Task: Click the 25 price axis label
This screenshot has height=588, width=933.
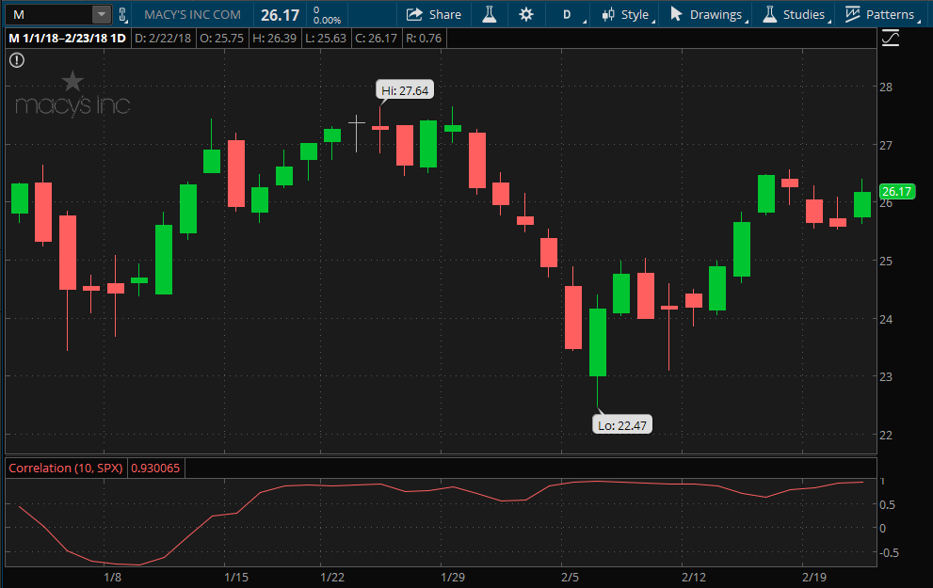Action: [x=886, y=261]
